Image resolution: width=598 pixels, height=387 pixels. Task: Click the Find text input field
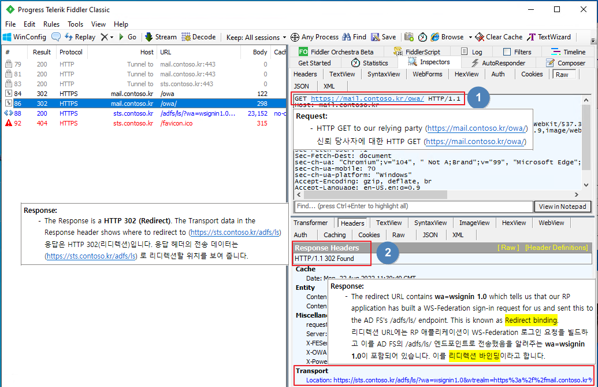[414, 207]
